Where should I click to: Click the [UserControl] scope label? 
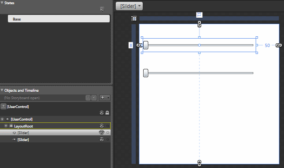[18, 107]
